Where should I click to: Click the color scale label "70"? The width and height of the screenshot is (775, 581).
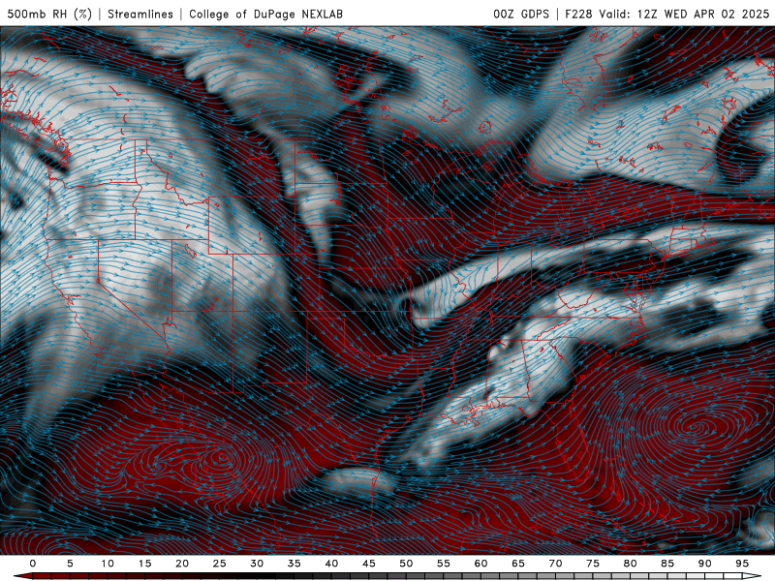click(x=555, y=564)
